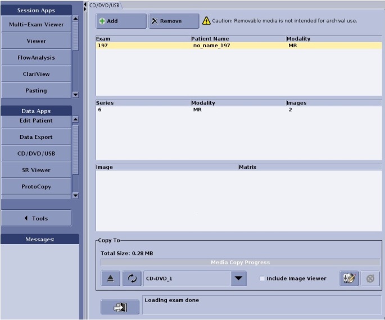
Task: Select exam 197 row in exam list
Action: [x=238, y=46]
